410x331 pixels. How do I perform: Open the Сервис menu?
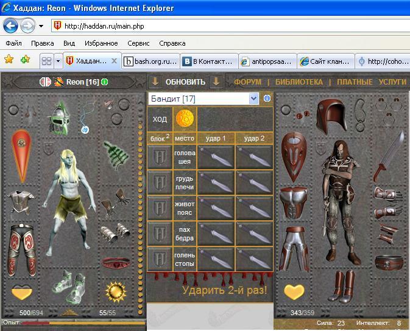click(138, 43)
